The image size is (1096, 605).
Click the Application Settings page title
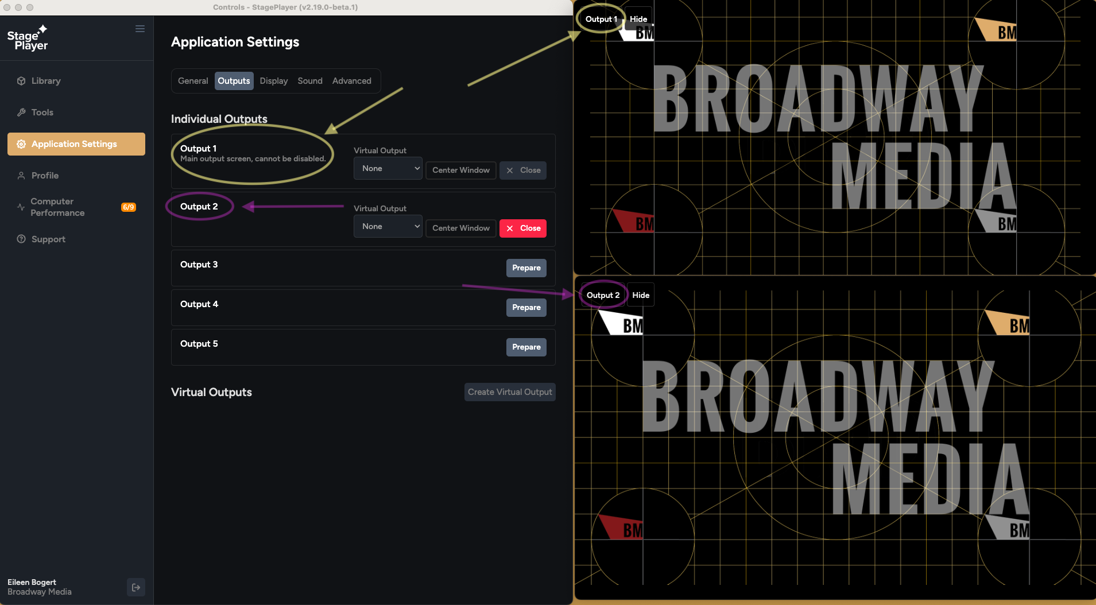(x=235, y=42)
